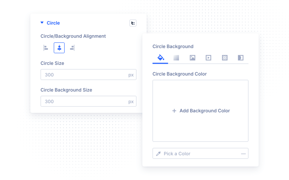
Task: Select center alignment icon
Action: pos(59,48)
